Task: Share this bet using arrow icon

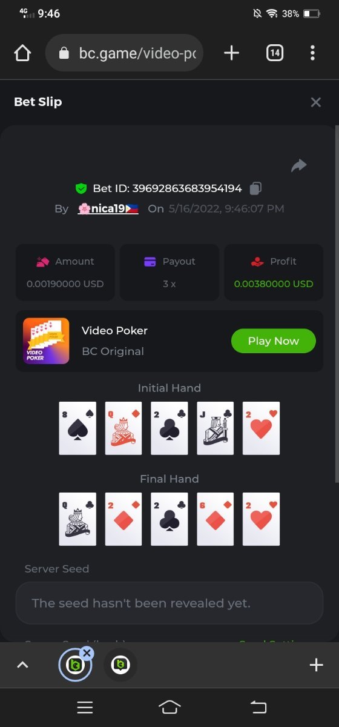Action: click(299, 165)
